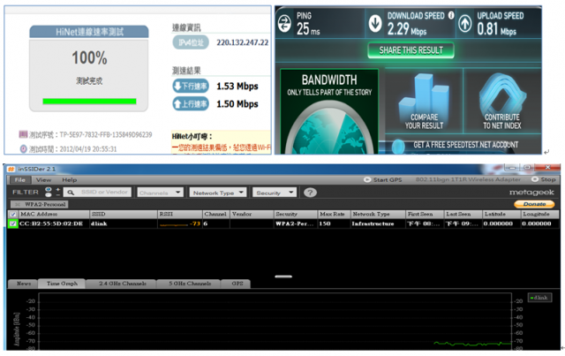Click the metageek logo
The image size is (565, 356).
(x=531, y=193)
